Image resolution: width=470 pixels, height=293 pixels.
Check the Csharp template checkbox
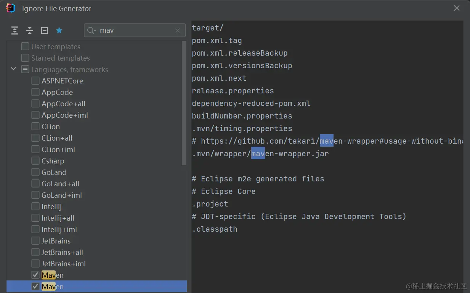35,161
